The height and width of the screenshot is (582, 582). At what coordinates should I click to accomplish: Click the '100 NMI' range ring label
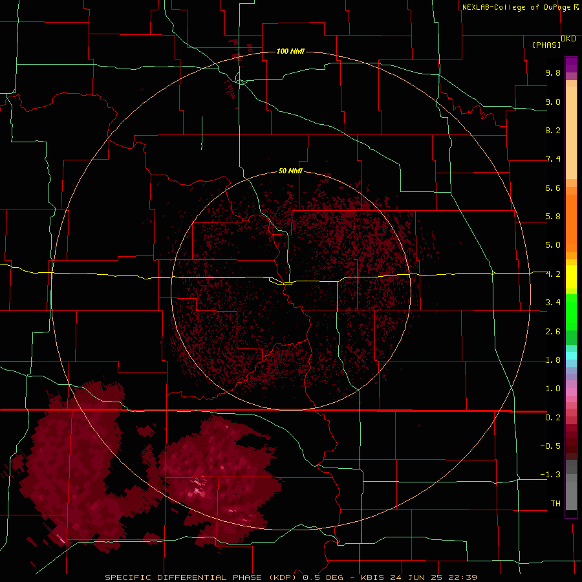pos(290,51)
